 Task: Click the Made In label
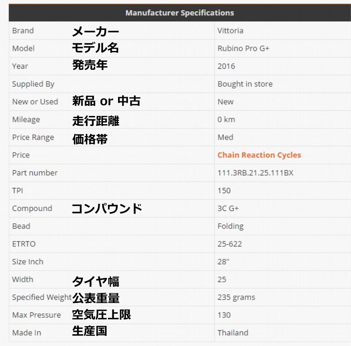coord(26,333)
